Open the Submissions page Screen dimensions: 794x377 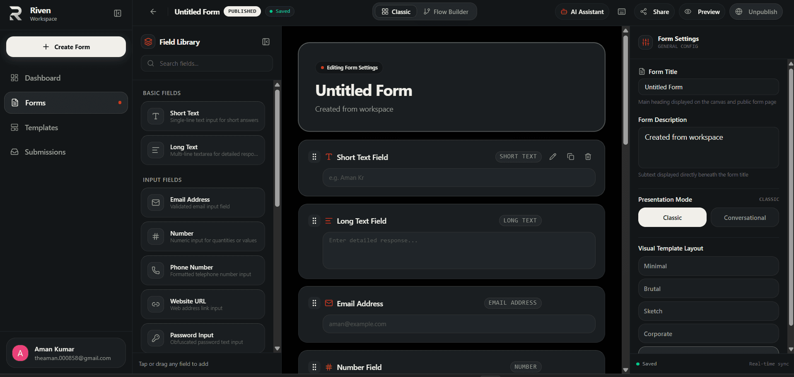(66, 152)
